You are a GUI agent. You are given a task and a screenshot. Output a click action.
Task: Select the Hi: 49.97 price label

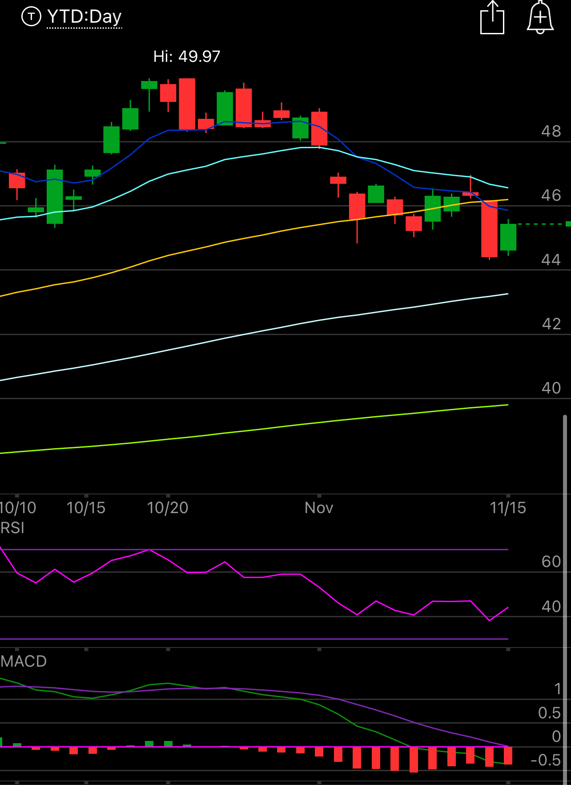[x=187, y=57]
